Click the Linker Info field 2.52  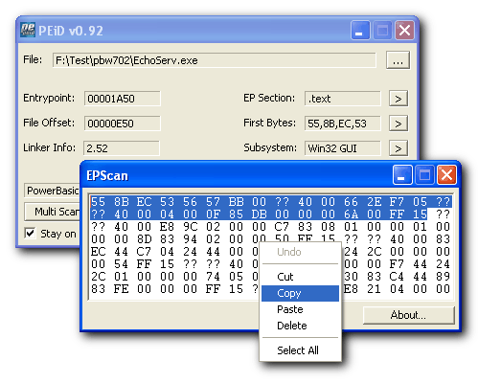[x=122, y=148]
